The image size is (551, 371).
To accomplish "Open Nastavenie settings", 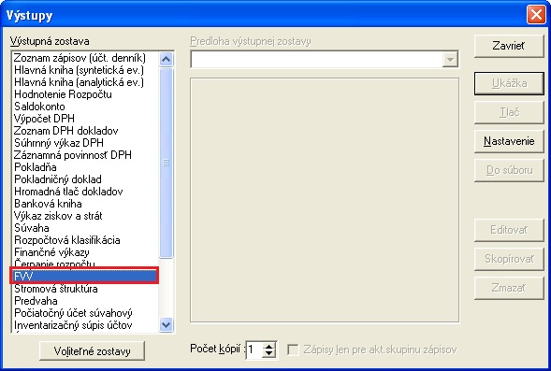I will click(509, 141).
